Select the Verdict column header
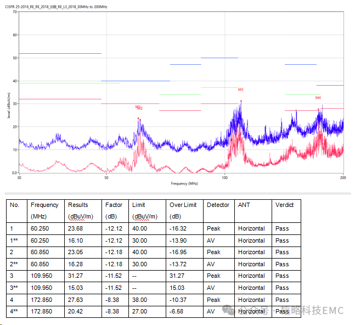The image size is (355, 325). tap(285, 205)
